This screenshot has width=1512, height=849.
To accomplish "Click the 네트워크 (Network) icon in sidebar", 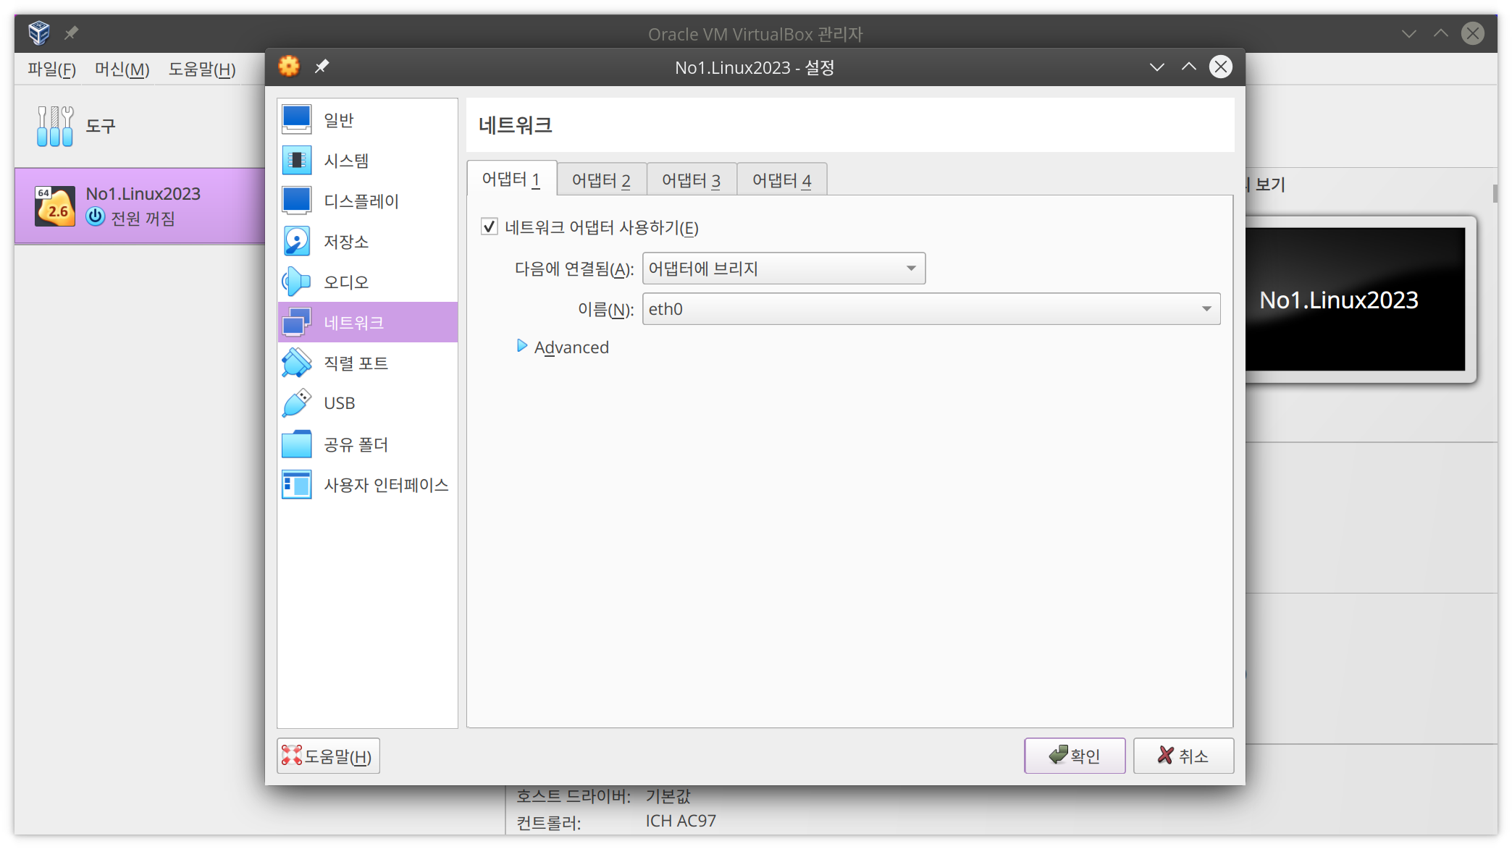I will click(296, 322).
